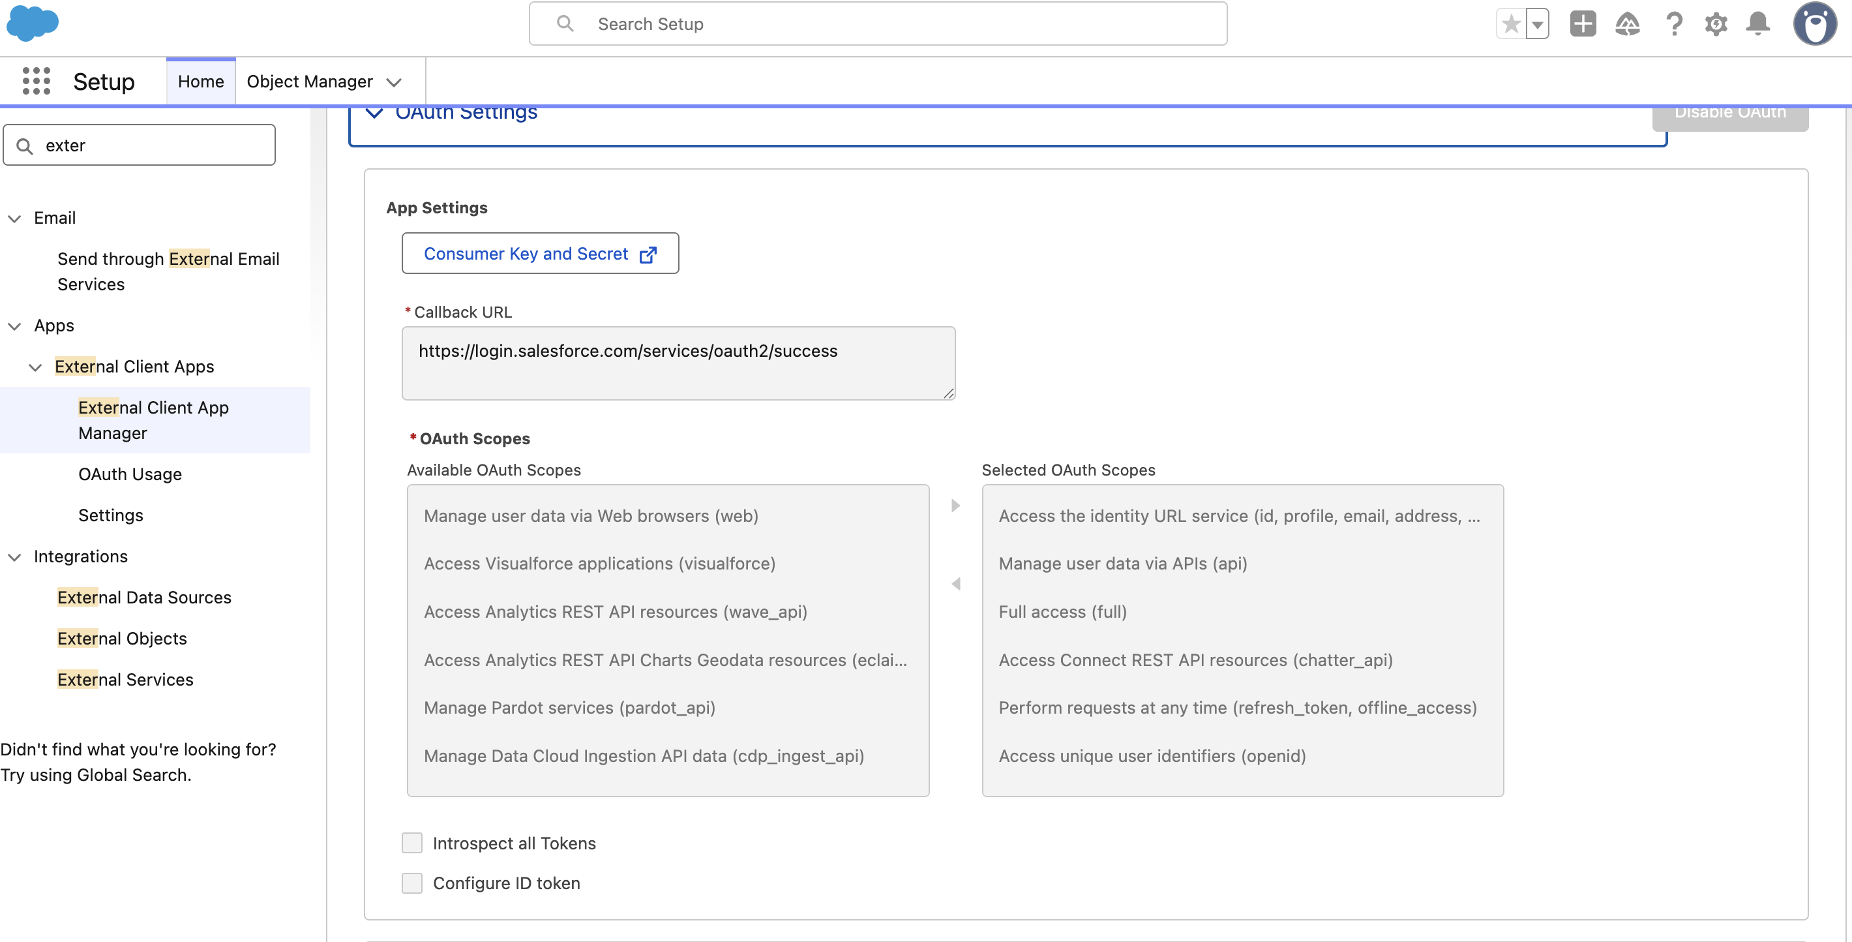Open the Trailhead guidance icon

coord(1627,23)
